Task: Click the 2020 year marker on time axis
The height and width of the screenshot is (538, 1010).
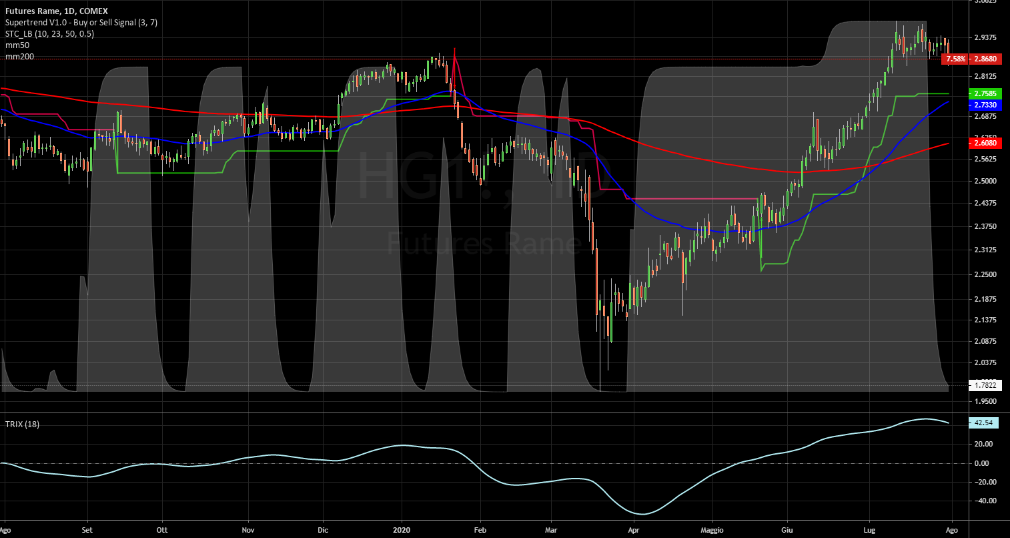Action: 402,529
